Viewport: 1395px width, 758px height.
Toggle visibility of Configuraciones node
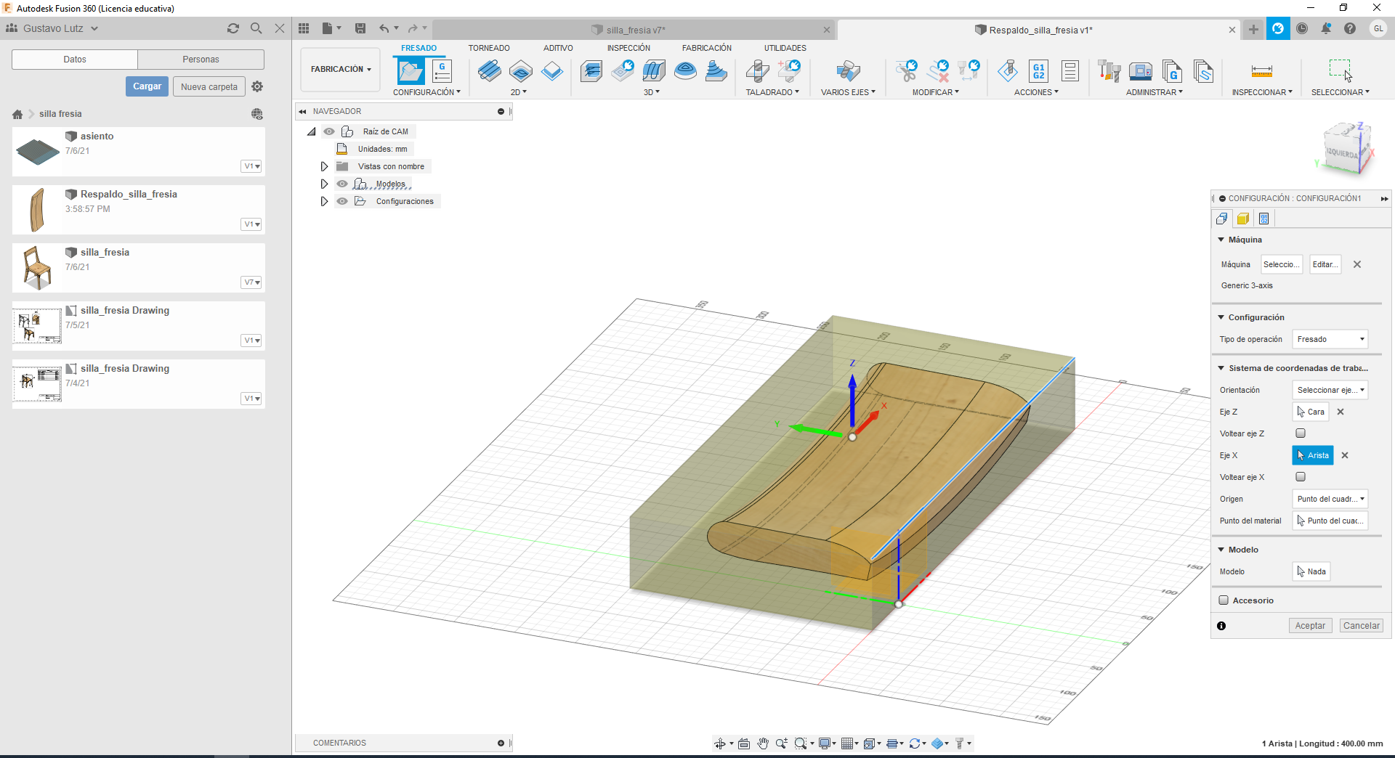pyautogui.click(x=342, y=201)
